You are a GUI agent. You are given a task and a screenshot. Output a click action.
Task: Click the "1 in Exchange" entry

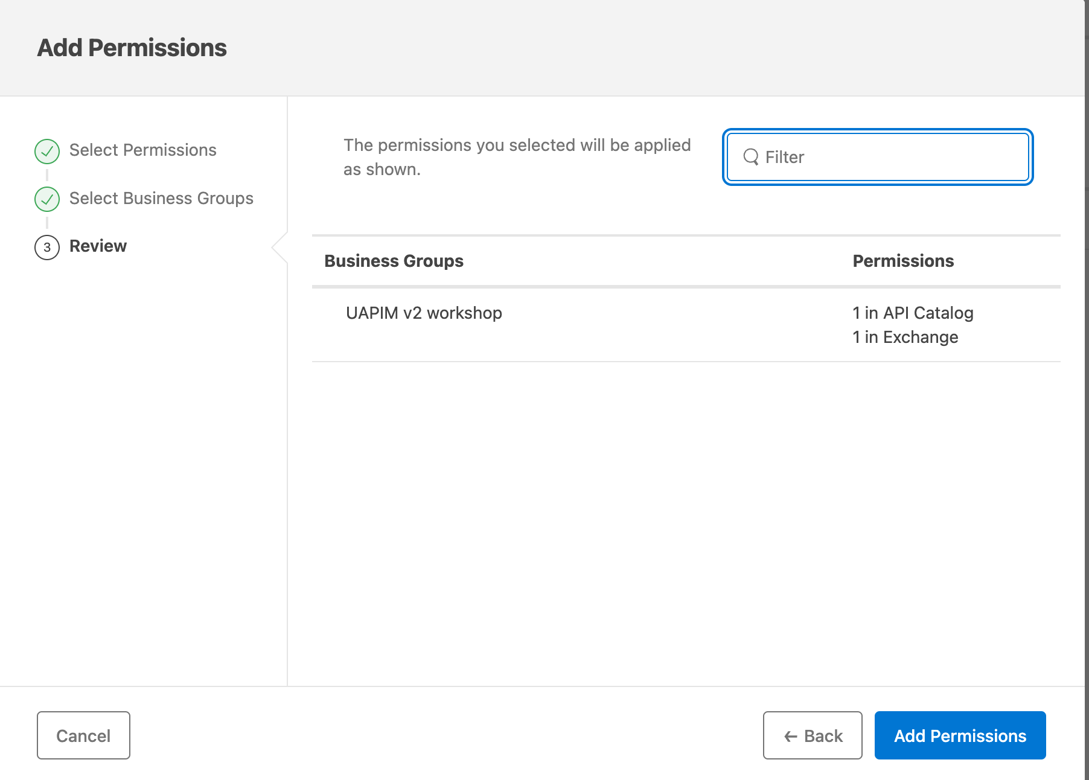pyautogui.click(x=905, y=337)
